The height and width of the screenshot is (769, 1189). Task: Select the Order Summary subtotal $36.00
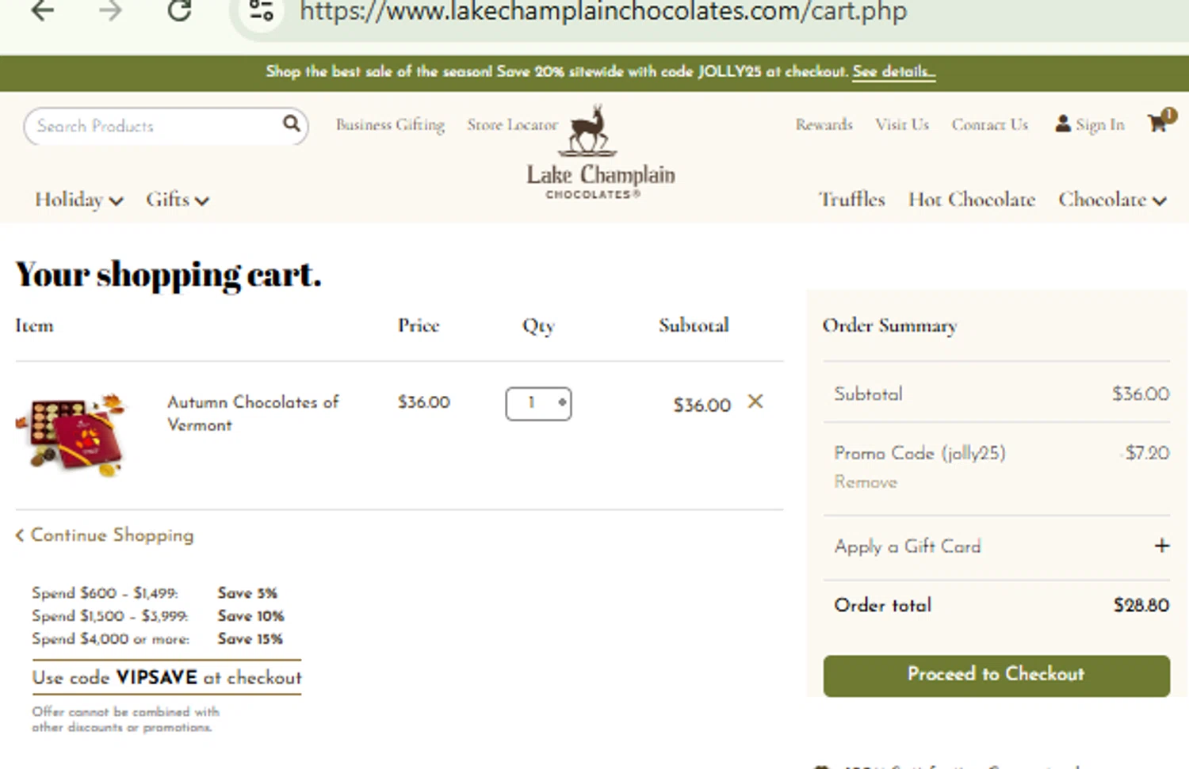(x=1141, y=394)
